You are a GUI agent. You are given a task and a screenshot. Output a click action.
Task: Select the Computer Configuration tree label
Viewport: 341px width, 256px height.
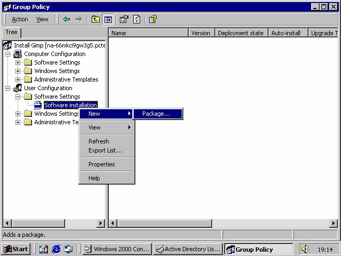[x=55, y=54]
